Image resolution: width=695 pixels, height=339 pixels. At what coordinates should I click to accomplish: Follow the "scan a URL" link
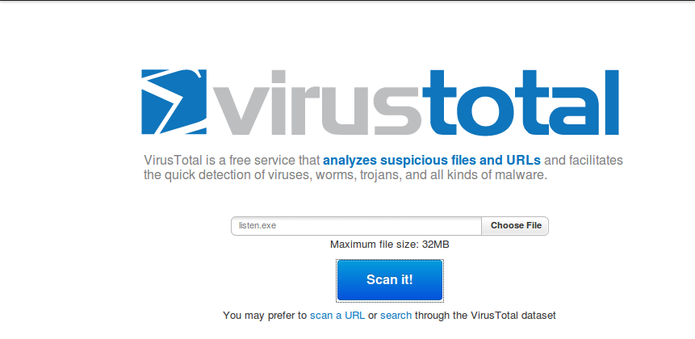(x=337, y=316)
